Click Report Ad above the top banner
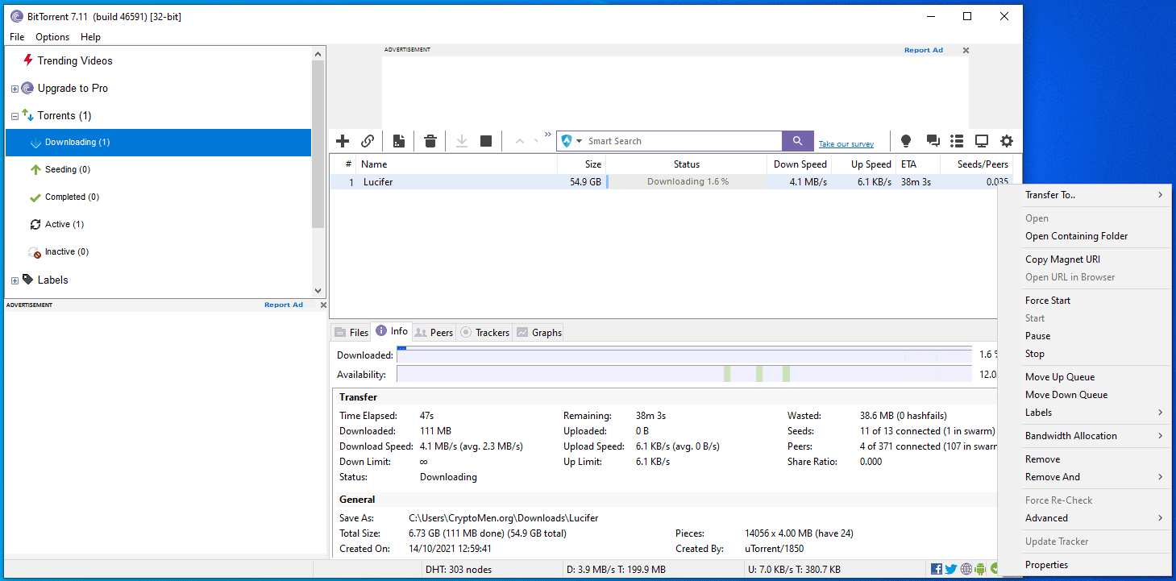 (x=924, y=50)
